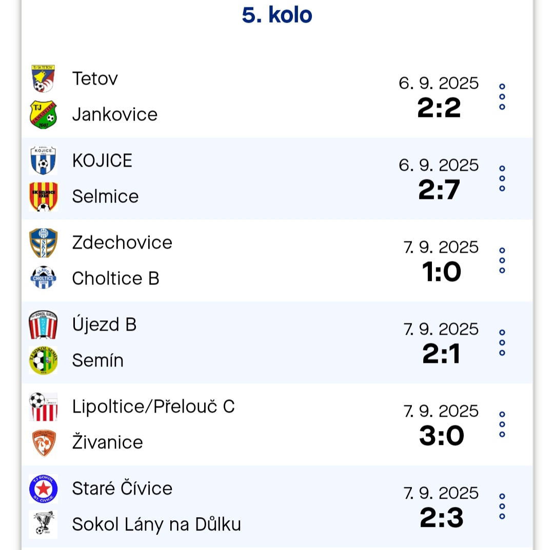Open Jankovice club crest
The height and width of the screenshot is (550, 554).
pos(43,115)
